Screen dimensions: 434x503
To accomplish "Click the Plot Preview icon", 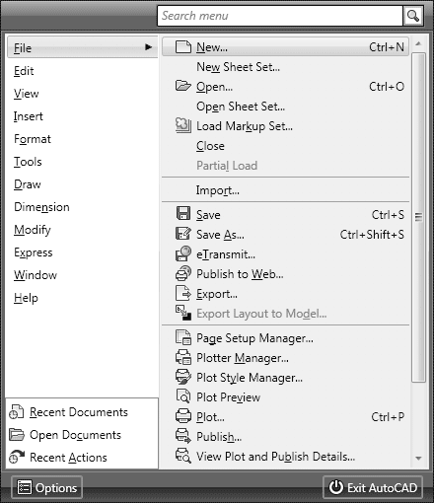I will [x=183, y=396].
